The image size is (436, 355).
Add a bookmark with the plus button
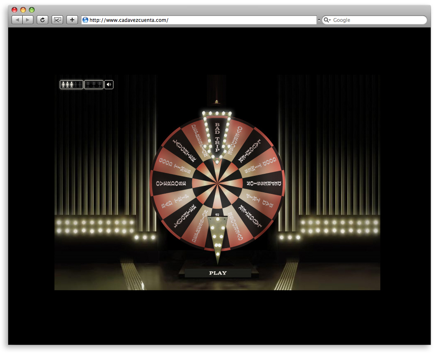(72, 20)
